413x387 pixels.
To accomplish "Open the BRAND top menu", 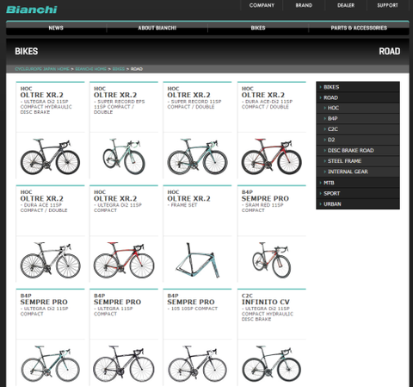I will coord(304,5).
